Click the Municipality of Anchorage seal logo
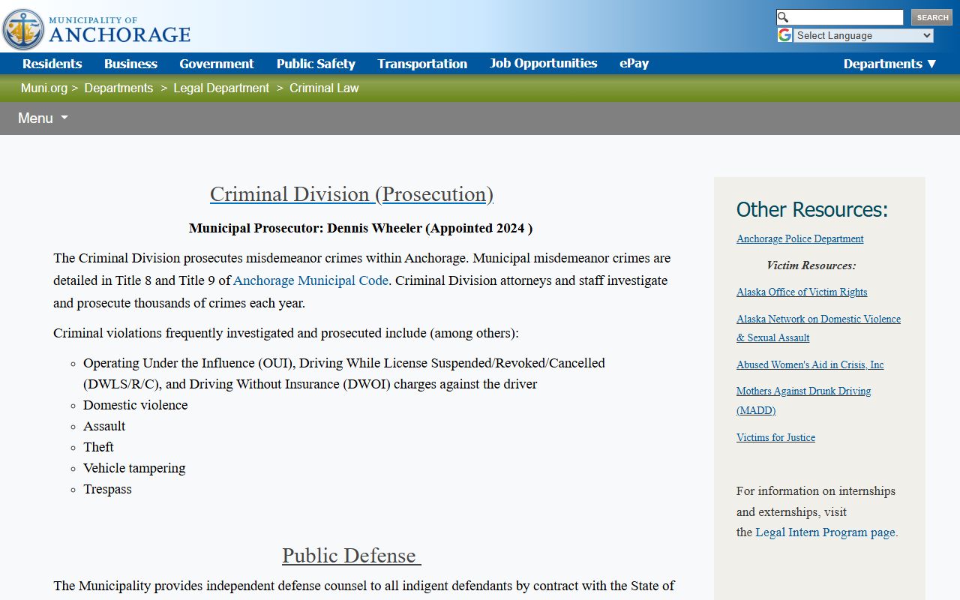Image resolution: width=960 pixels, height=600 pixels. (23, 29)
